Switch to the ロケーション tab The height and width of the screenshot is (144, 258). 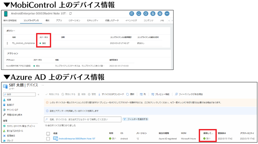(x=74, y=21)
